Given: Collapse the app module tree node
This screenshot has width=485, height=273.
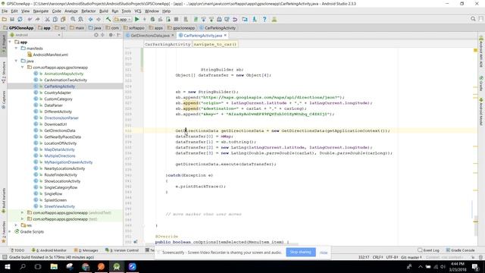Looking at the screenshot, I should click(10, 42).
